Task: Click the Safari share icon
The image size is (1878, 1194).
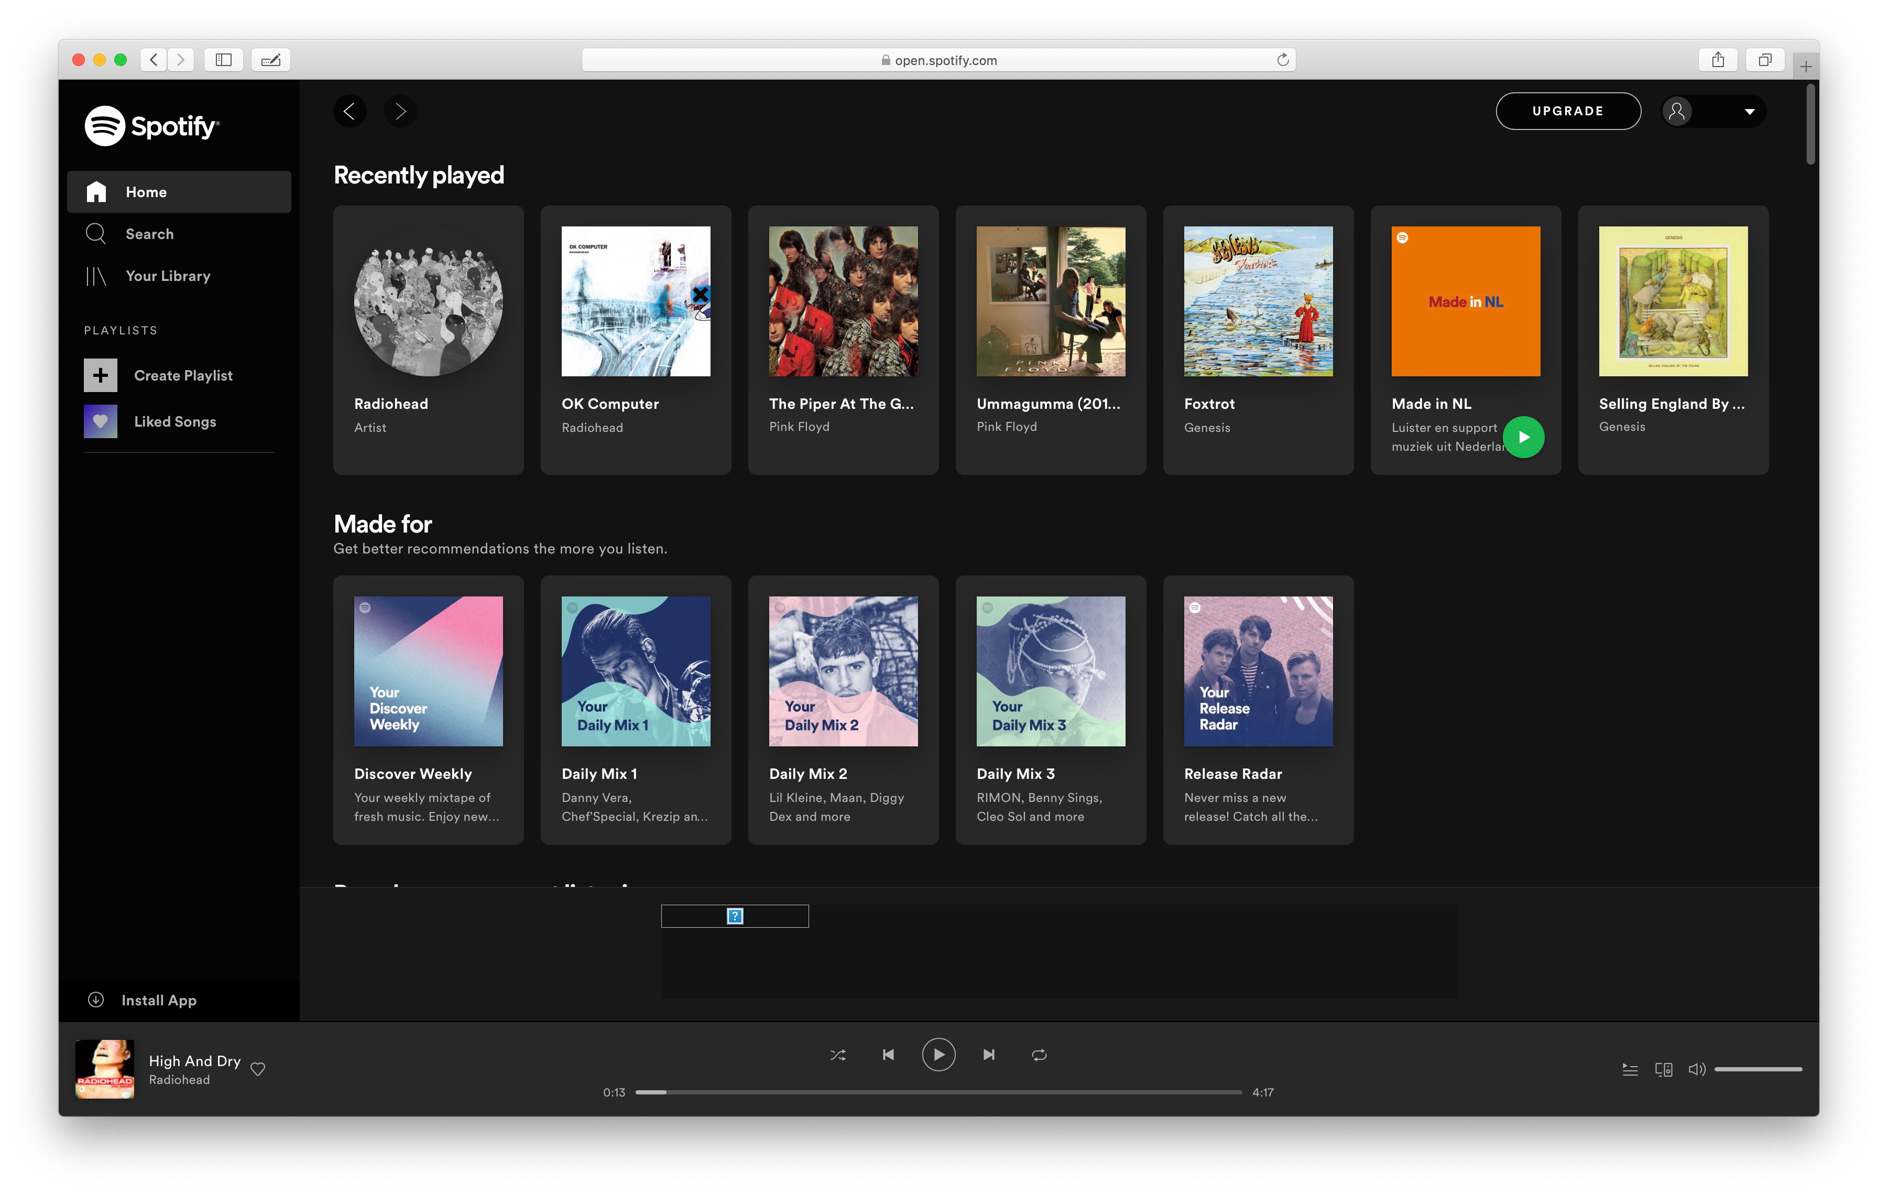Action: tap(1717, 60)
